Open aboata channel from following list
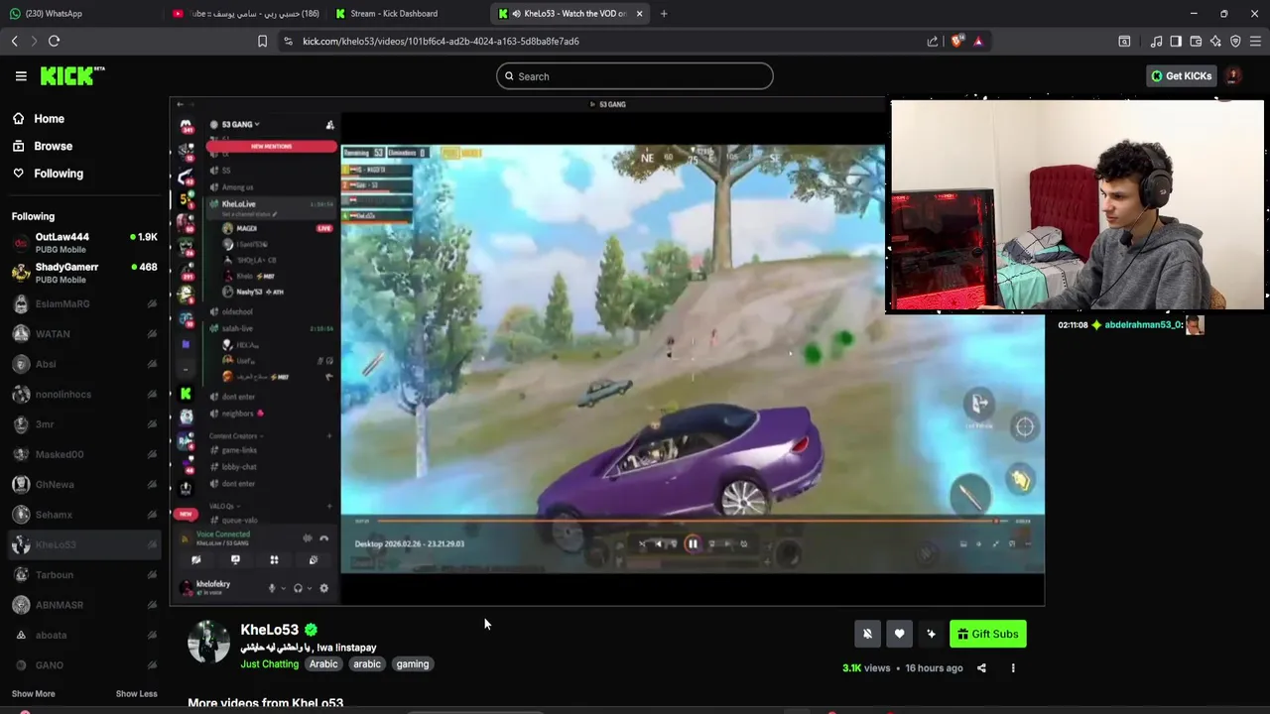 pyautogui.click(x=83, y=635)
